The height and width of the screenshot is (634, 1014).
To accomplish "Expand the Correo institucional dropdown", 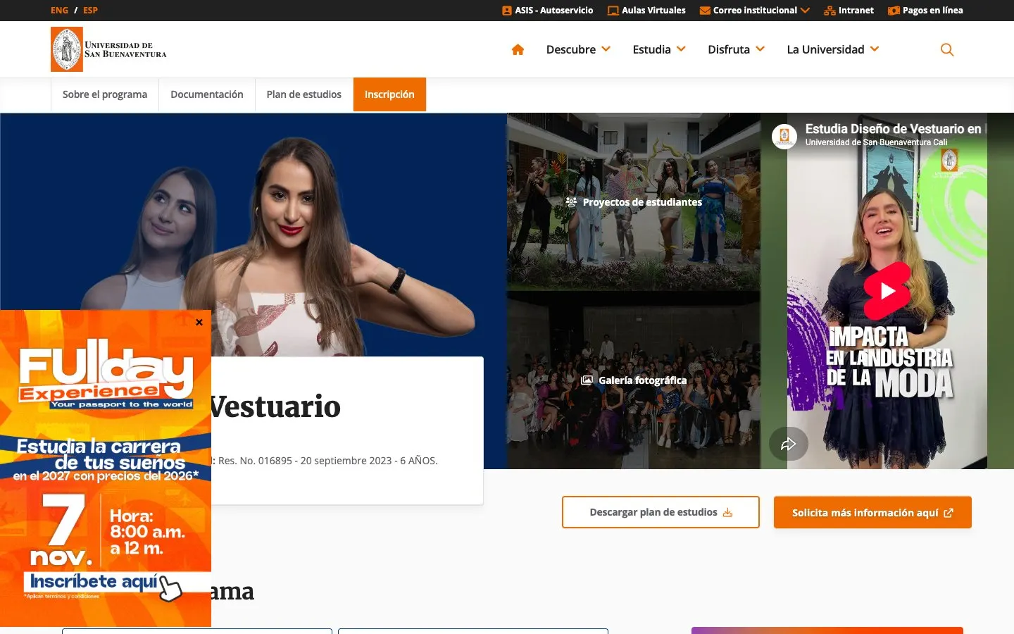I will click(x=754, y=11).
